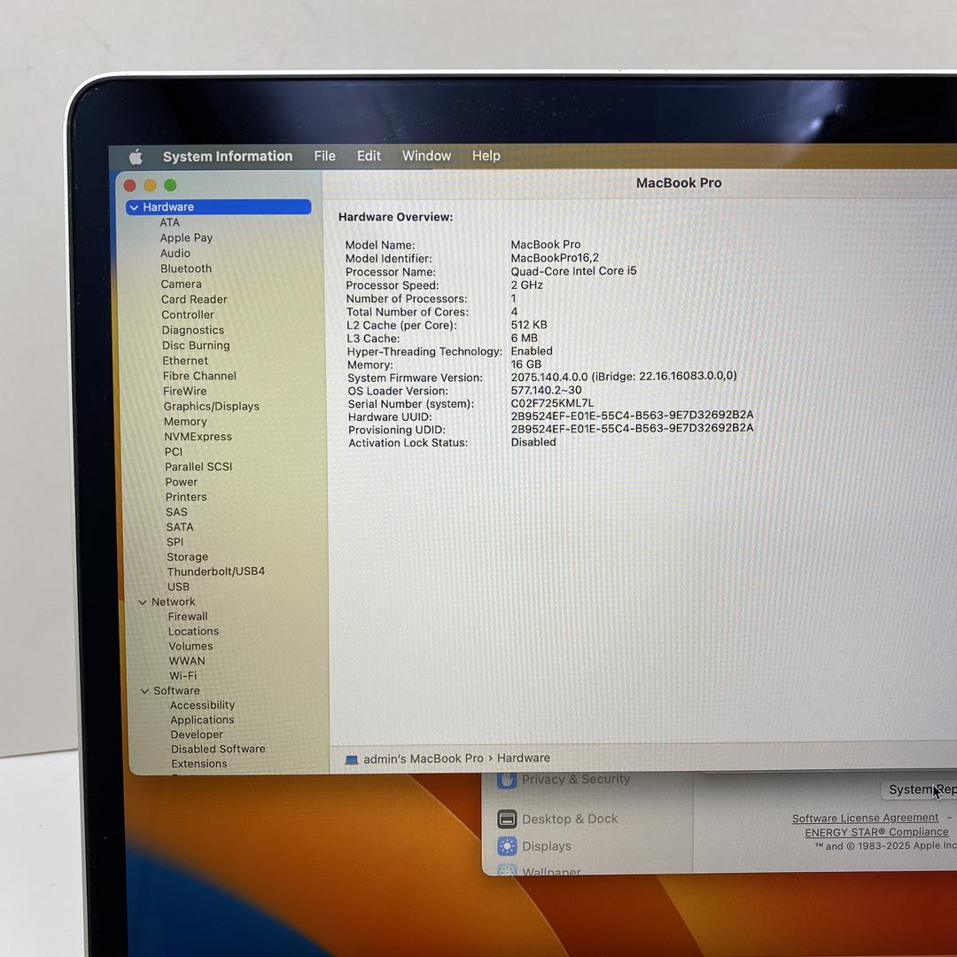The height and width of the screenshot is (957, 957).
Task: Select Storage in the sidebar
Action: 187,557
